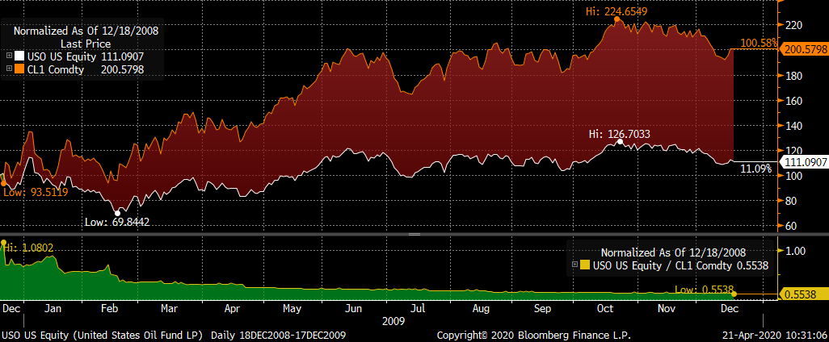Select 'USO US Equity / CL1 Comdty 0.5538' legend text
The image size is (829, 342).
680,265
